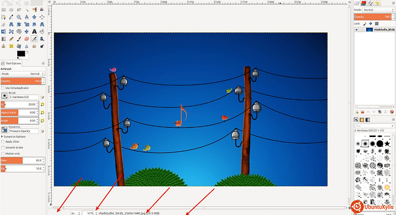The height and width of the screenshot is (215, 396).
Task: Switch to the Undo History tab
Action: pyautogui.click(x=377, y=3)
